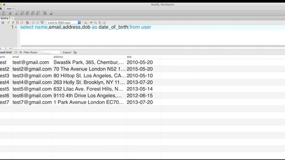This screenshot has height=160, width=285.
Task: Toggle word wrap icon in query toolbar
Action: (x=104, y=23)
